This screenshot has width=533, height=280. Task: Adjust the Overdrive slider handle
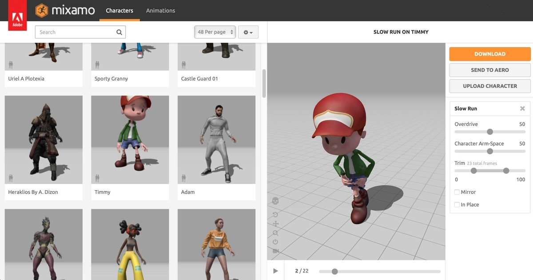click(490, 132)
